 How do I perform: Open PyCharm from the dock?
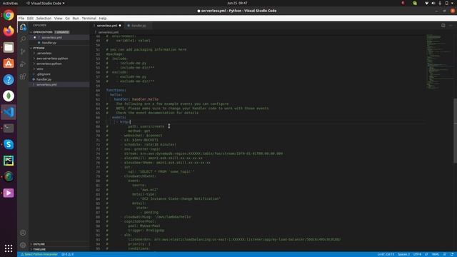9,161
